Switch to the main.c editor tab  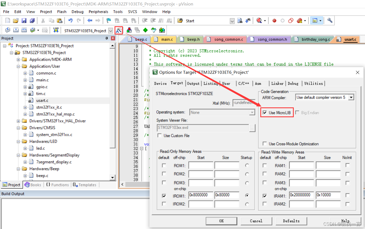(x=164, y=39)
